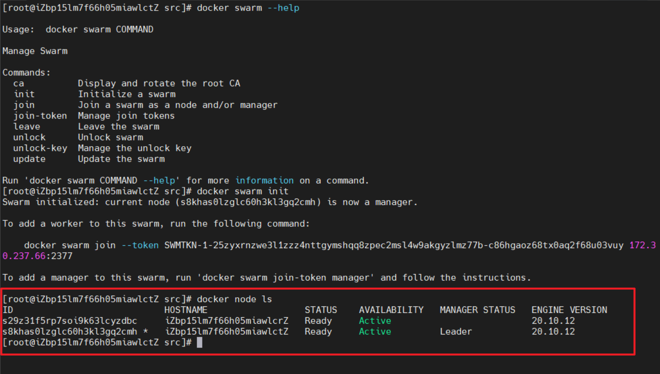Click the blue 'information' word
660x374 pixels.
pyautogui.click(x=264, y=181)
